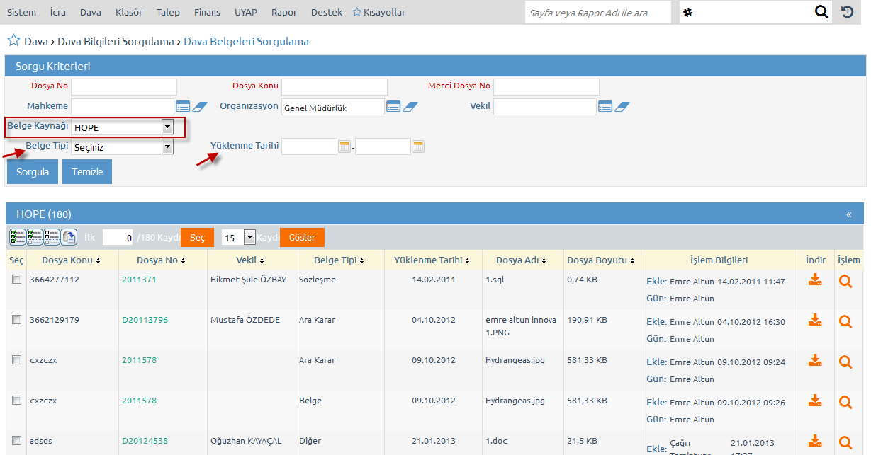871x455 pixels.
Task: Click the favorites star beside the breadcrumb
Action: pos(13,40)
